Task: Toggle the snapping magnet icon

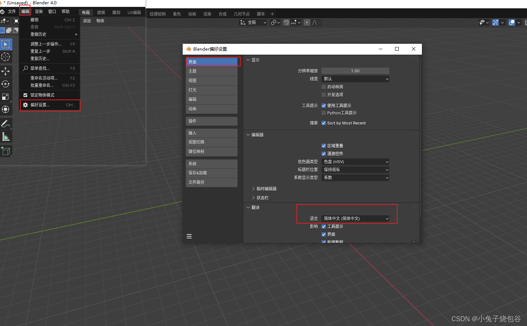Action: 286,22
